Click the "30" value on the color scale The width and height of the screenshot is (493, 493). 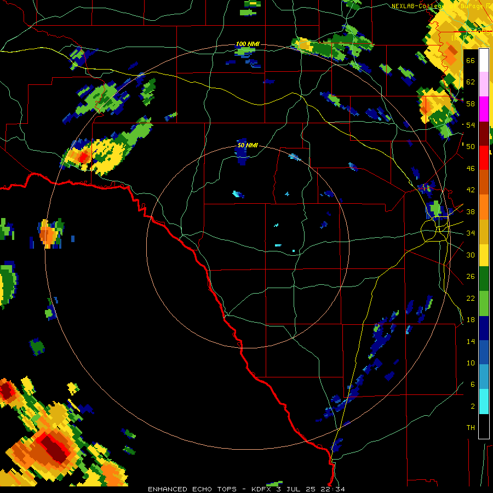[x=471, y=255]
